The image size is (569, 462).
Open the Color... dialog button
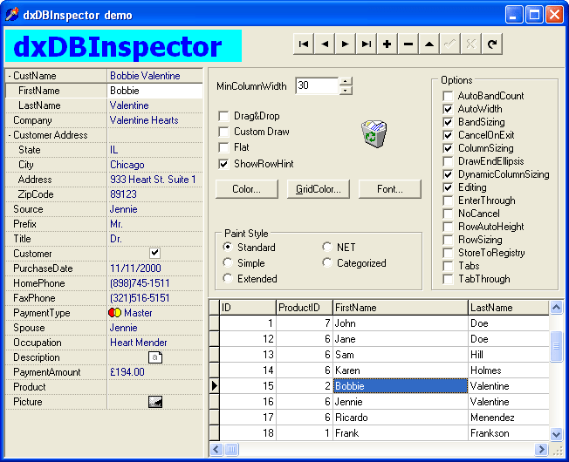pos(247,189)
